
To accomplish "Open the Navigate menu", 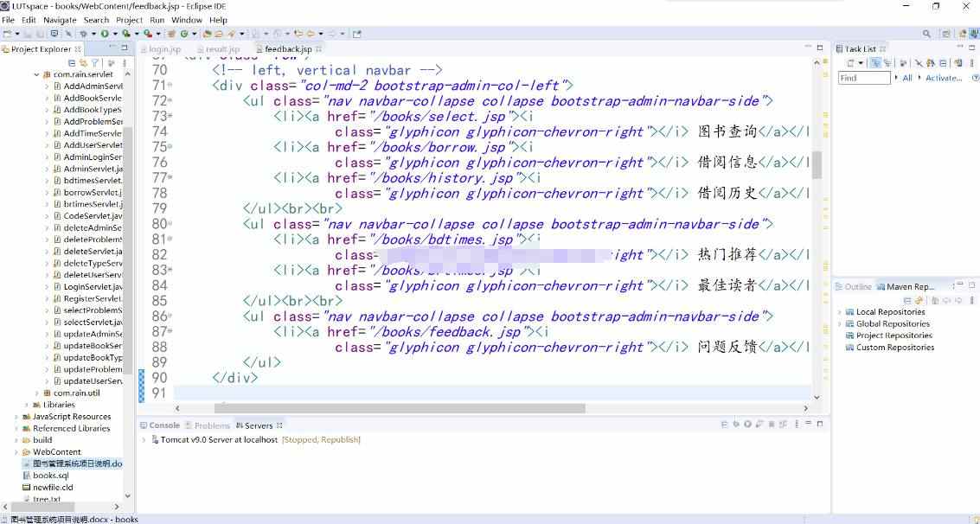I will [x=60, y=20].
